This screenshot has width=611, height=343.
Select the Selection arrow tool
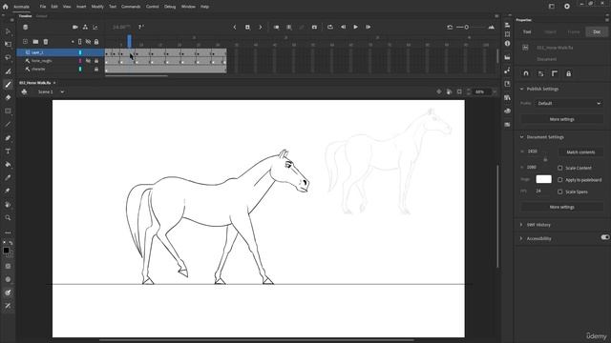click(8, 31)
